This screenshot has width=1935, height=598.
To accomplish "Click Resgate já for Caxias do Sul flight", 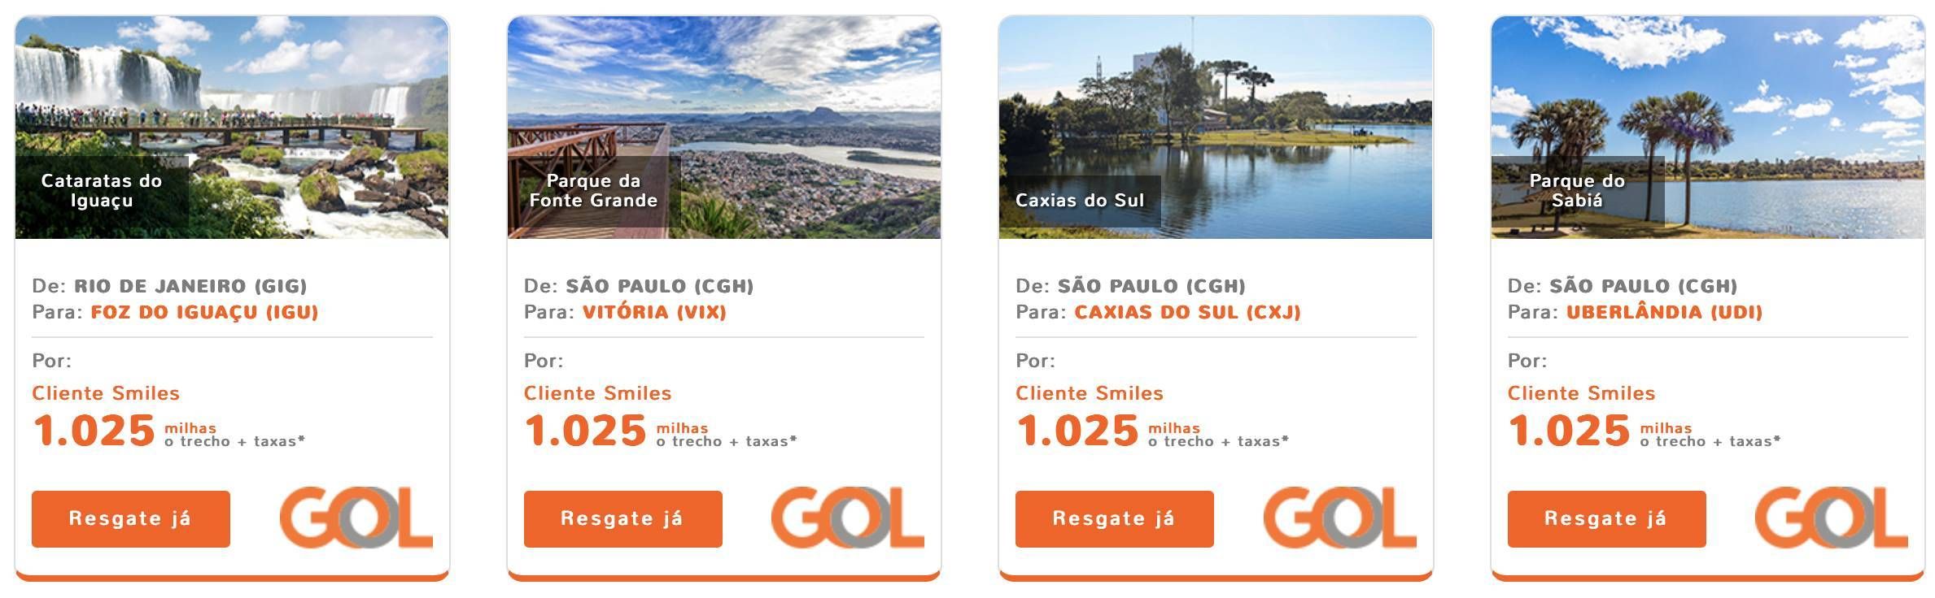I will [x=1115, y=518].
